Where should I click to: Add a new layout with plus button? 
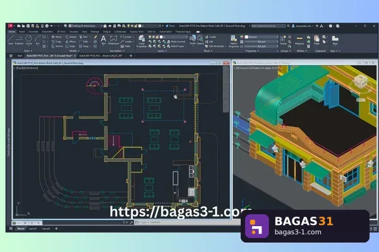(56, 229)
